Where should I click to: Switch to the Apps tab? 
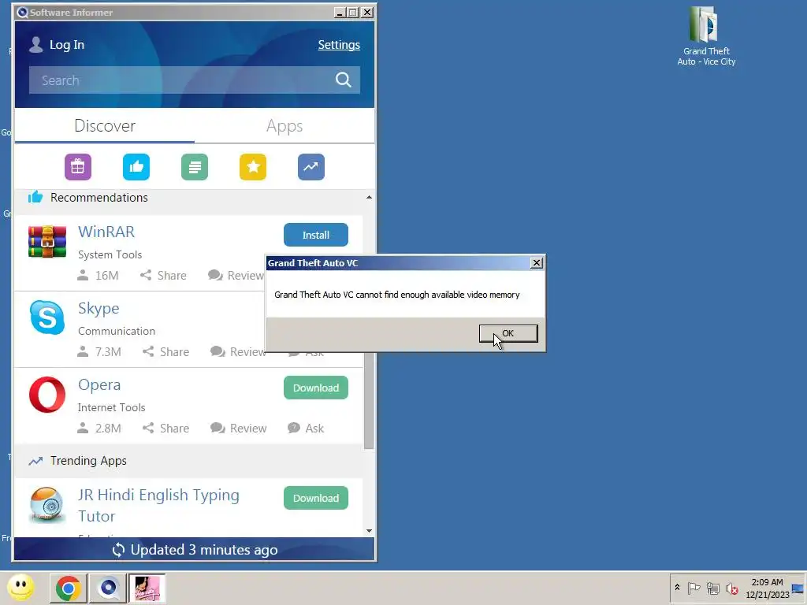coord(284,126)
